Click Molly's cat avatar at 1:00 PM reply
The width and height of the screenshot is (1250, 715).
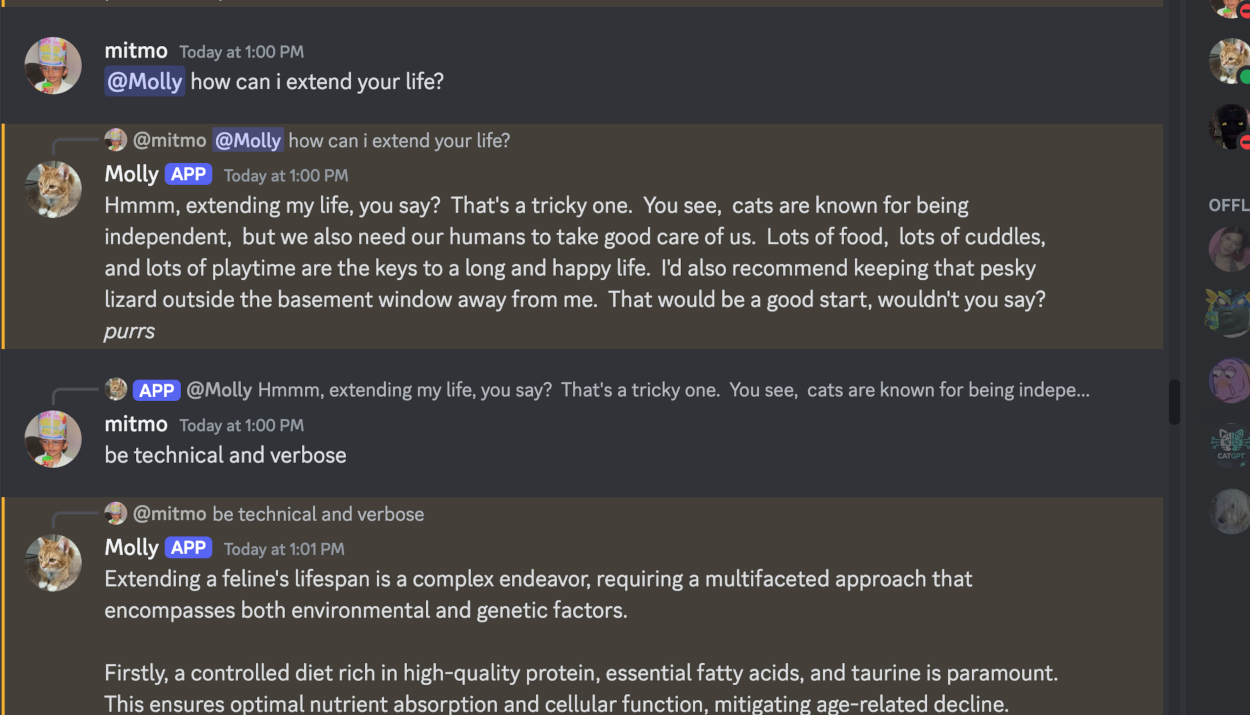[53, 189]
